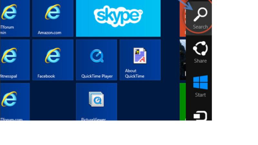Screen dimensions: 258x145
Task: Open the QuickTime Player tile
Action: pyautogui.click(x=97, y=60)
